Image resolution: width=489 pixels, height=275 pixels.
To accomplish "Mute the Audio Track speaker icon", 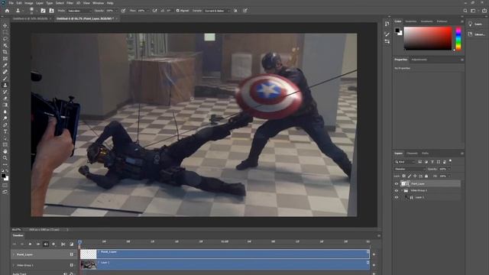I will (65, 273).
